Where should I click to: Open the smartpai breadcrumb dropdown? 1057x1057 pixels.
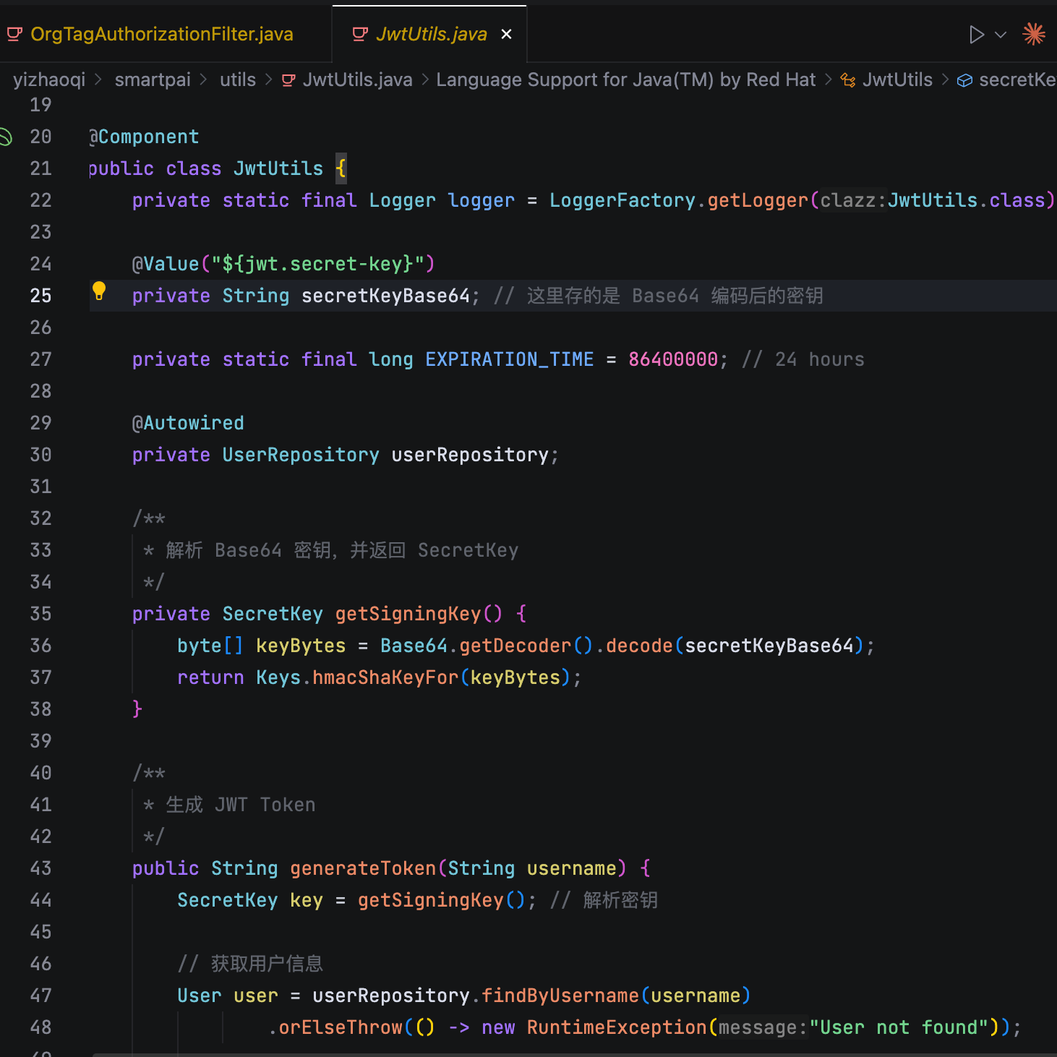pos(153,80)
